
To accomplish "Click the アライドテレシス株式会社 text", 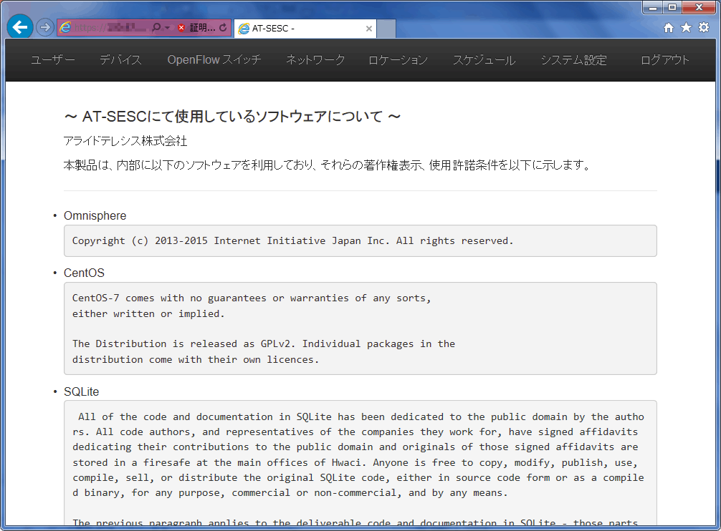I will coord(125,142).
